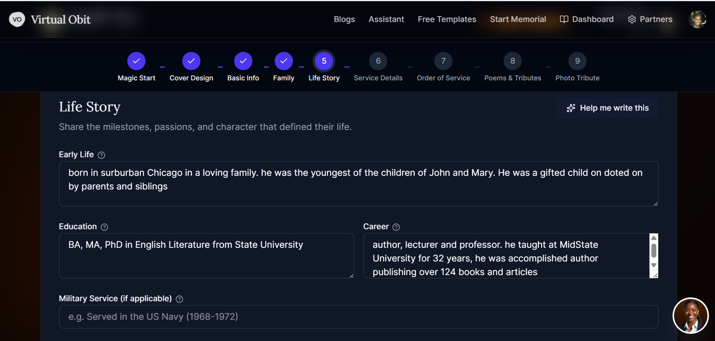Click the Dashboard book icon
Screen dimensions: 715x341
[x=564, y=19]
